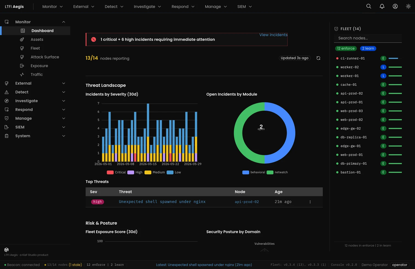Toggle Medium series in severity legend
This screenshot has height=269, width=415.
[155, 172]
